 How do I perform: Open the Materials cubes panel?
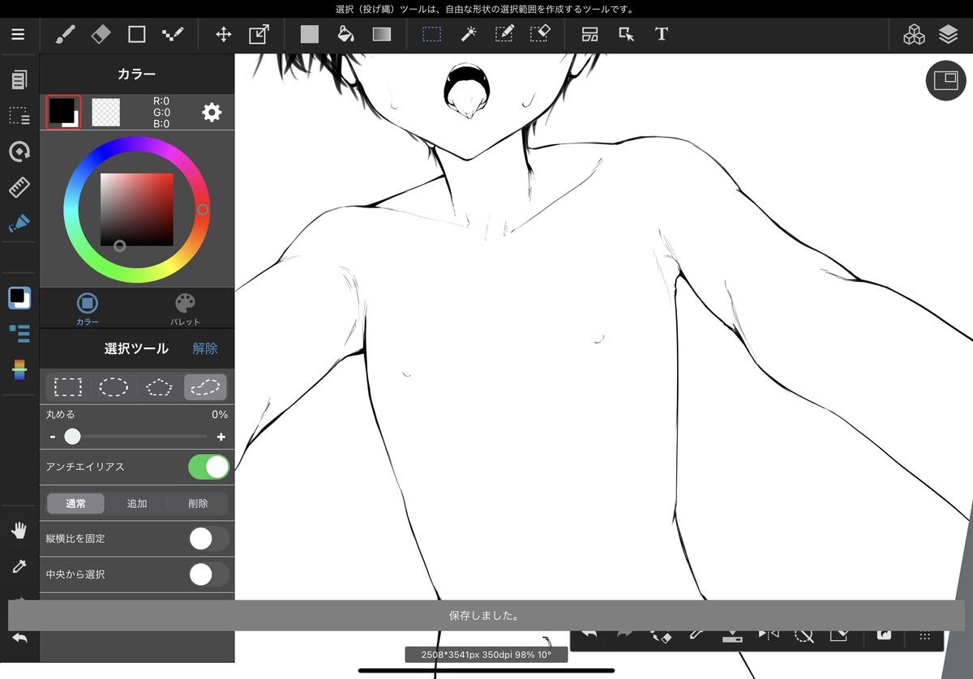[x=915, y=34]
